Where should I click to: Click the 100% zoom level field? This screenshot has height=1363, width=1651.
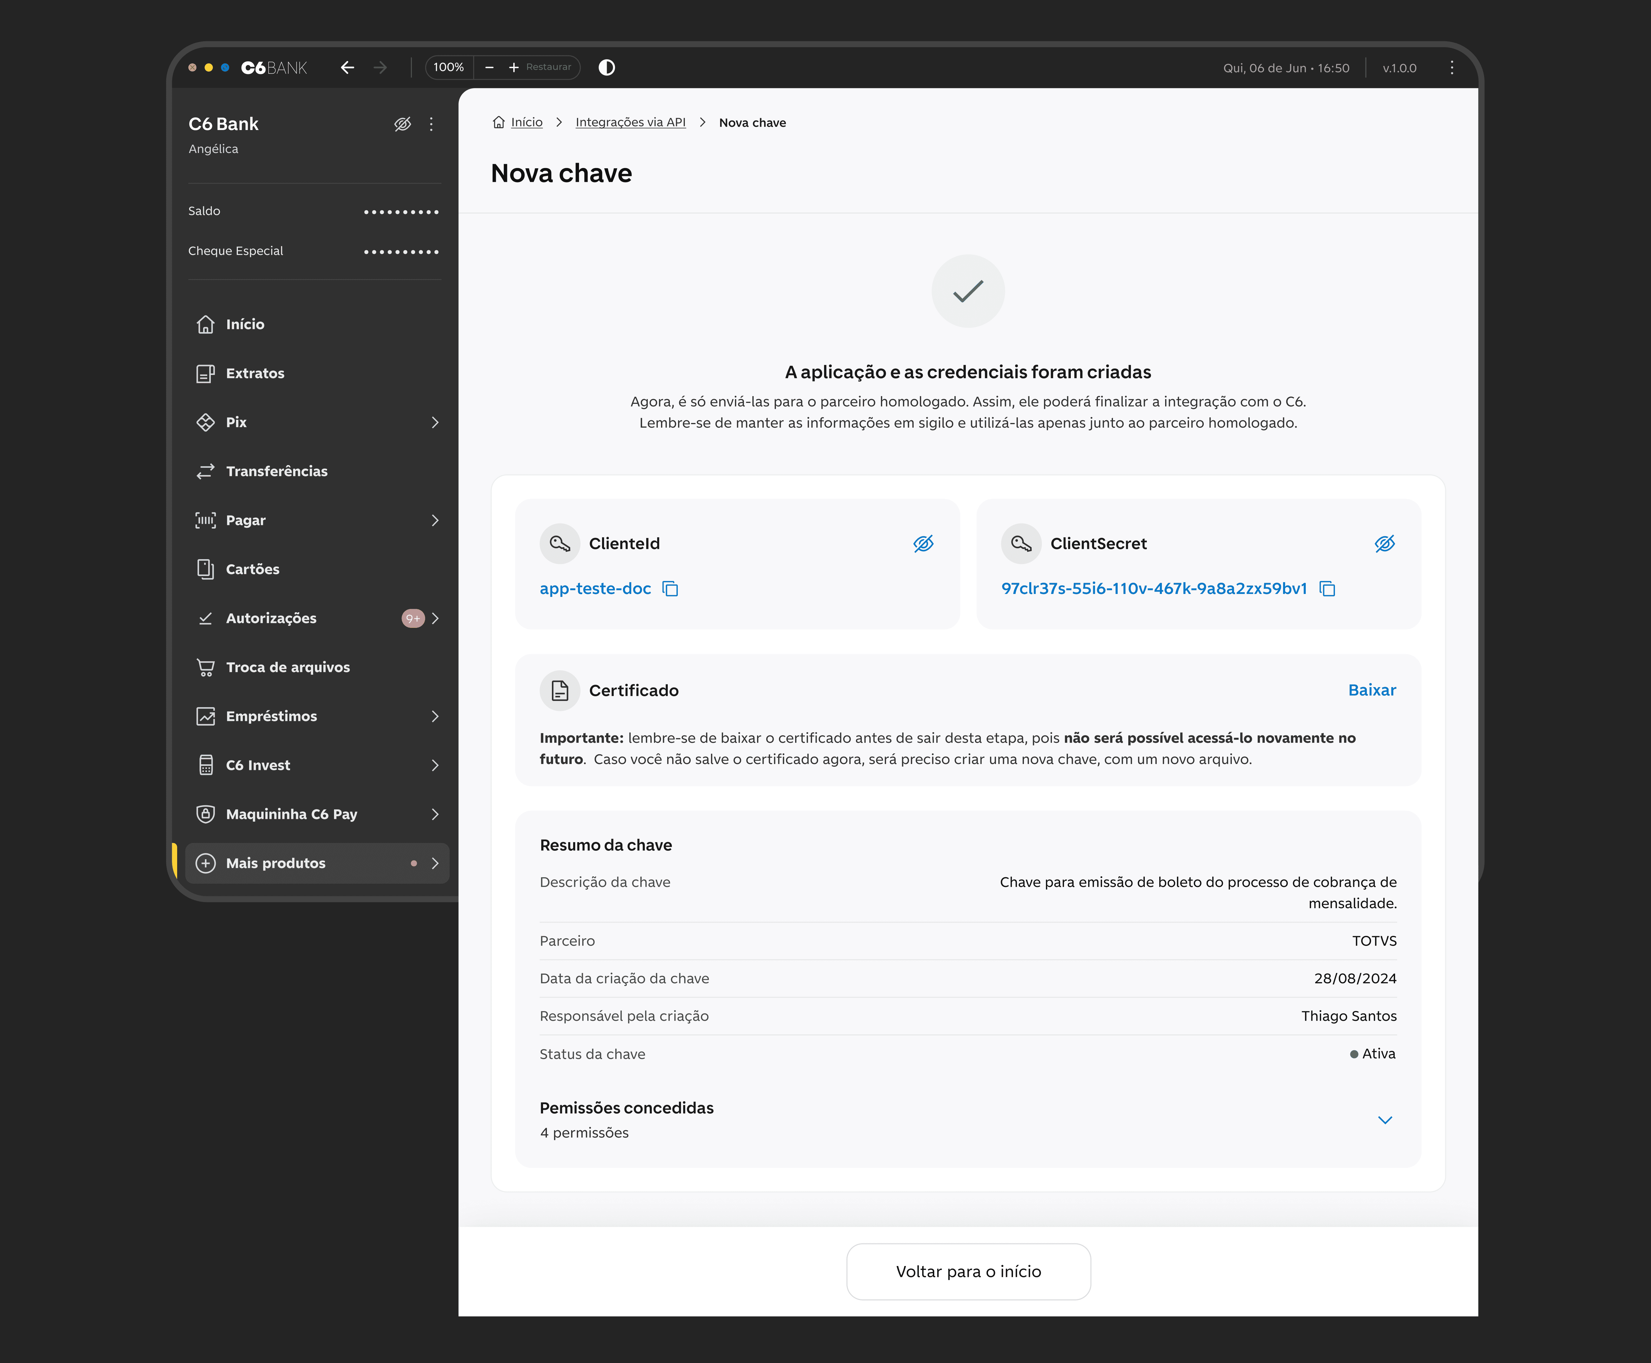(448, 68)
